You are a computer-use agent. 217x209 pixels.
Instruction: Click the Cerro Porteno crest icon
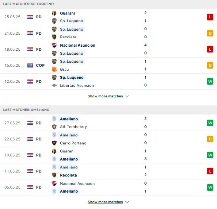click(54, 143)
